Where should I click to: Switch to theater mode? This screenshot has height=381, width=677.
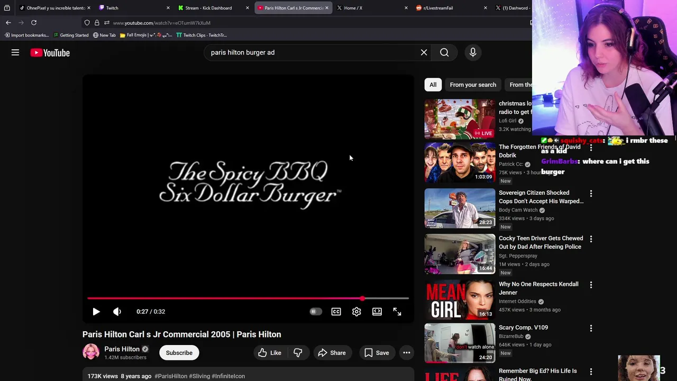point(377,312)
